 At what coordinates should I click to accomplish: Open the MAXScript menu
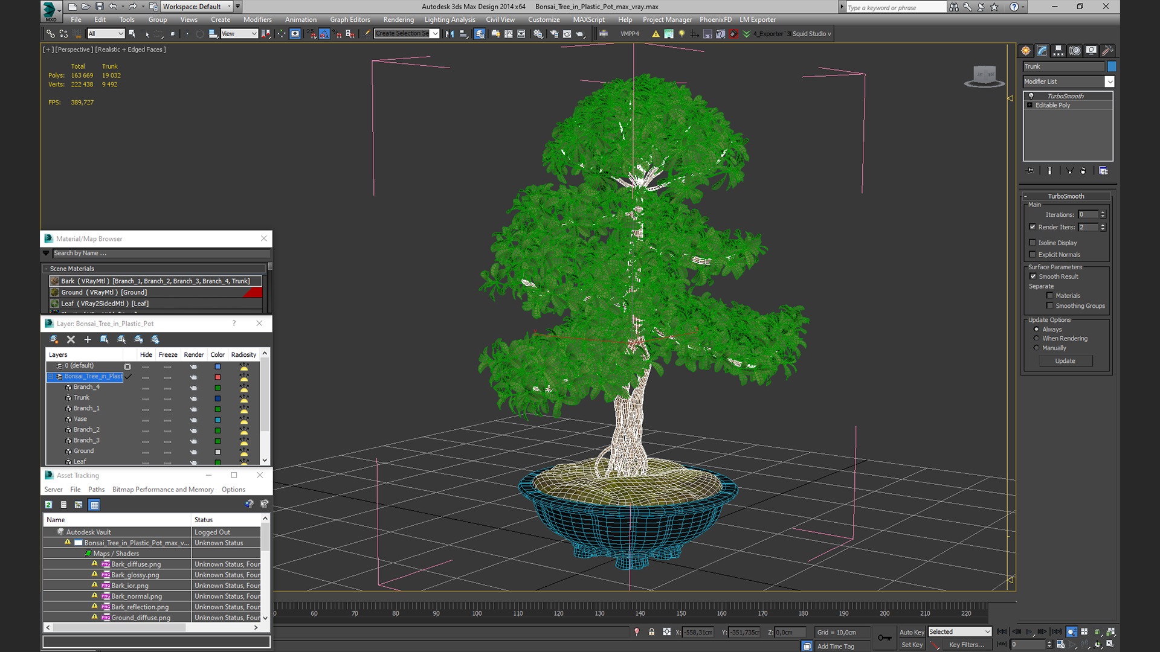coord(588,20)
